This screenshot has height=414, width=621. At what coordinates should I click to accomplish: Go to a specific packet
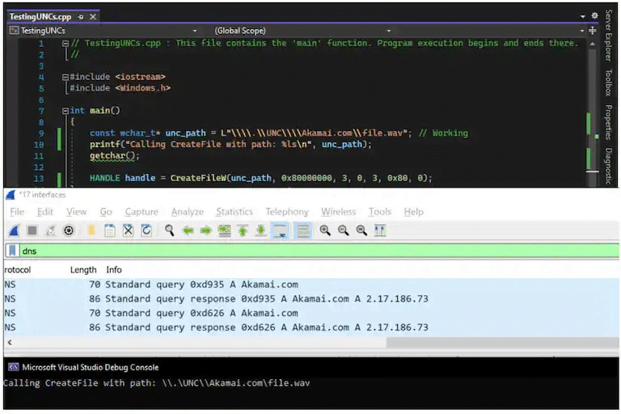[225, 230]
